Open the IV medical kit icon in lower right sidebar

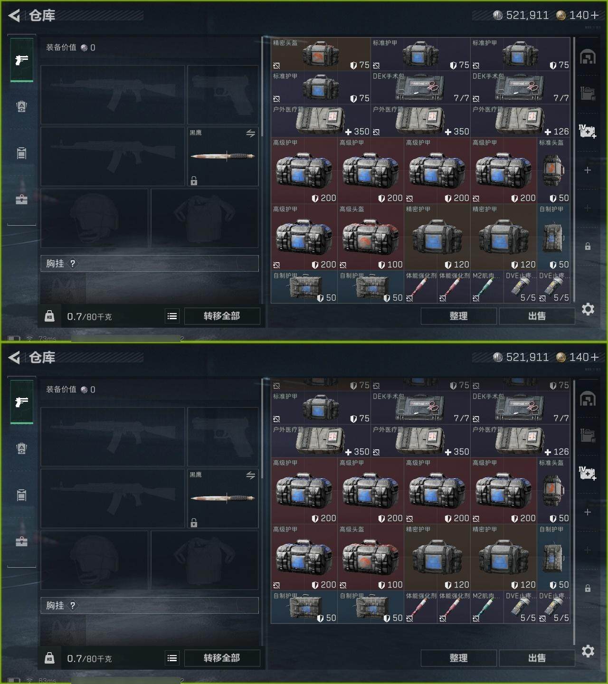click(x=588, y=473)
